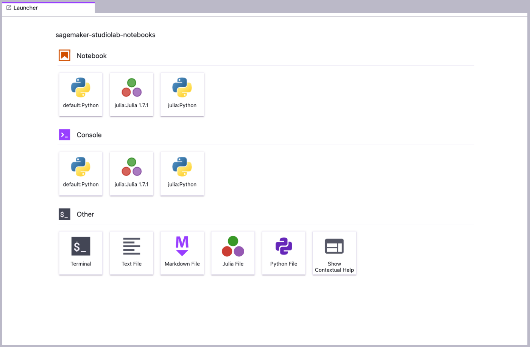Create a new Julia File
Viewport: 530px width, 347px height.
point(233,253)
